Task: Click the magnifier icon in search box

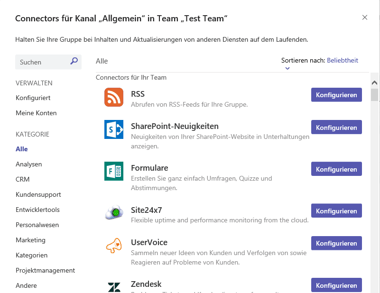Action: (x=74, y=61)
